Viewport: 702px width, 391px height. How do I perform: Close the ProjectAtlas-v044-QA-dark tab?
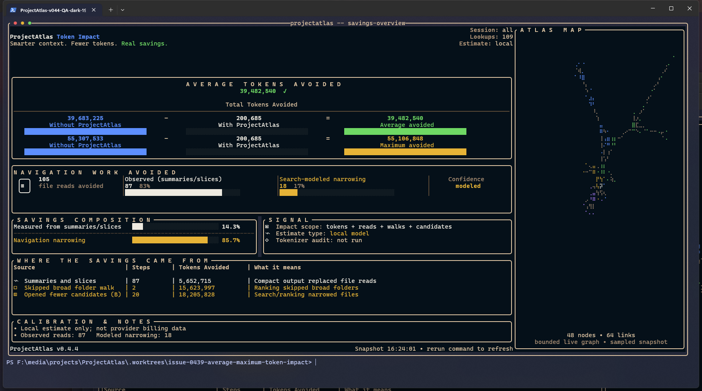94,10
